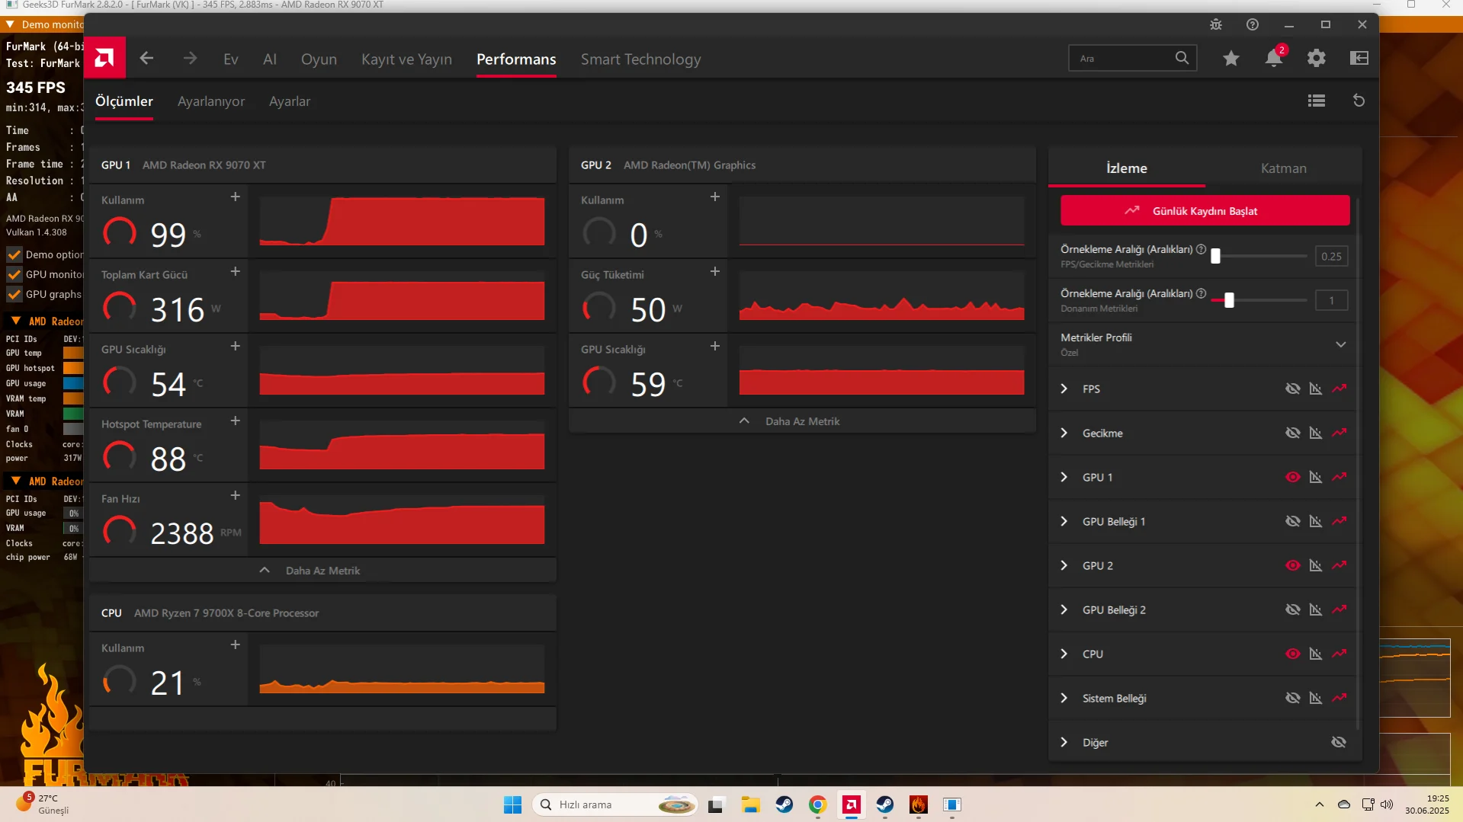
Task: Show Diğer metrics with eye toggle
Action: (1339, 742)
